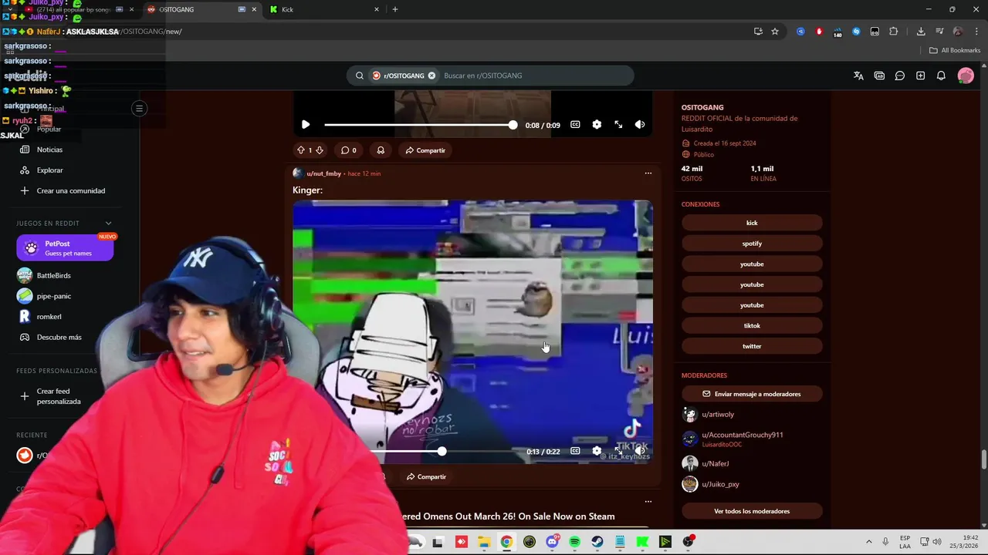Open Chrome downloads
This screenshot has height=555, width=988.
coord(921,32)
